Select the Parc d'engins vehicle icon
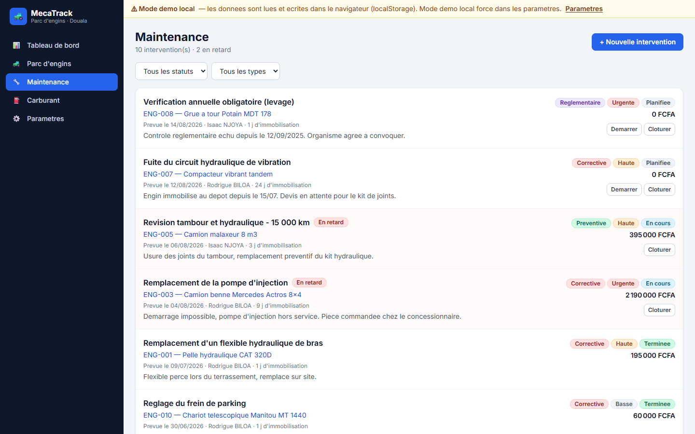The height and width of the screenshot is (434, 695). pos(16,64)
